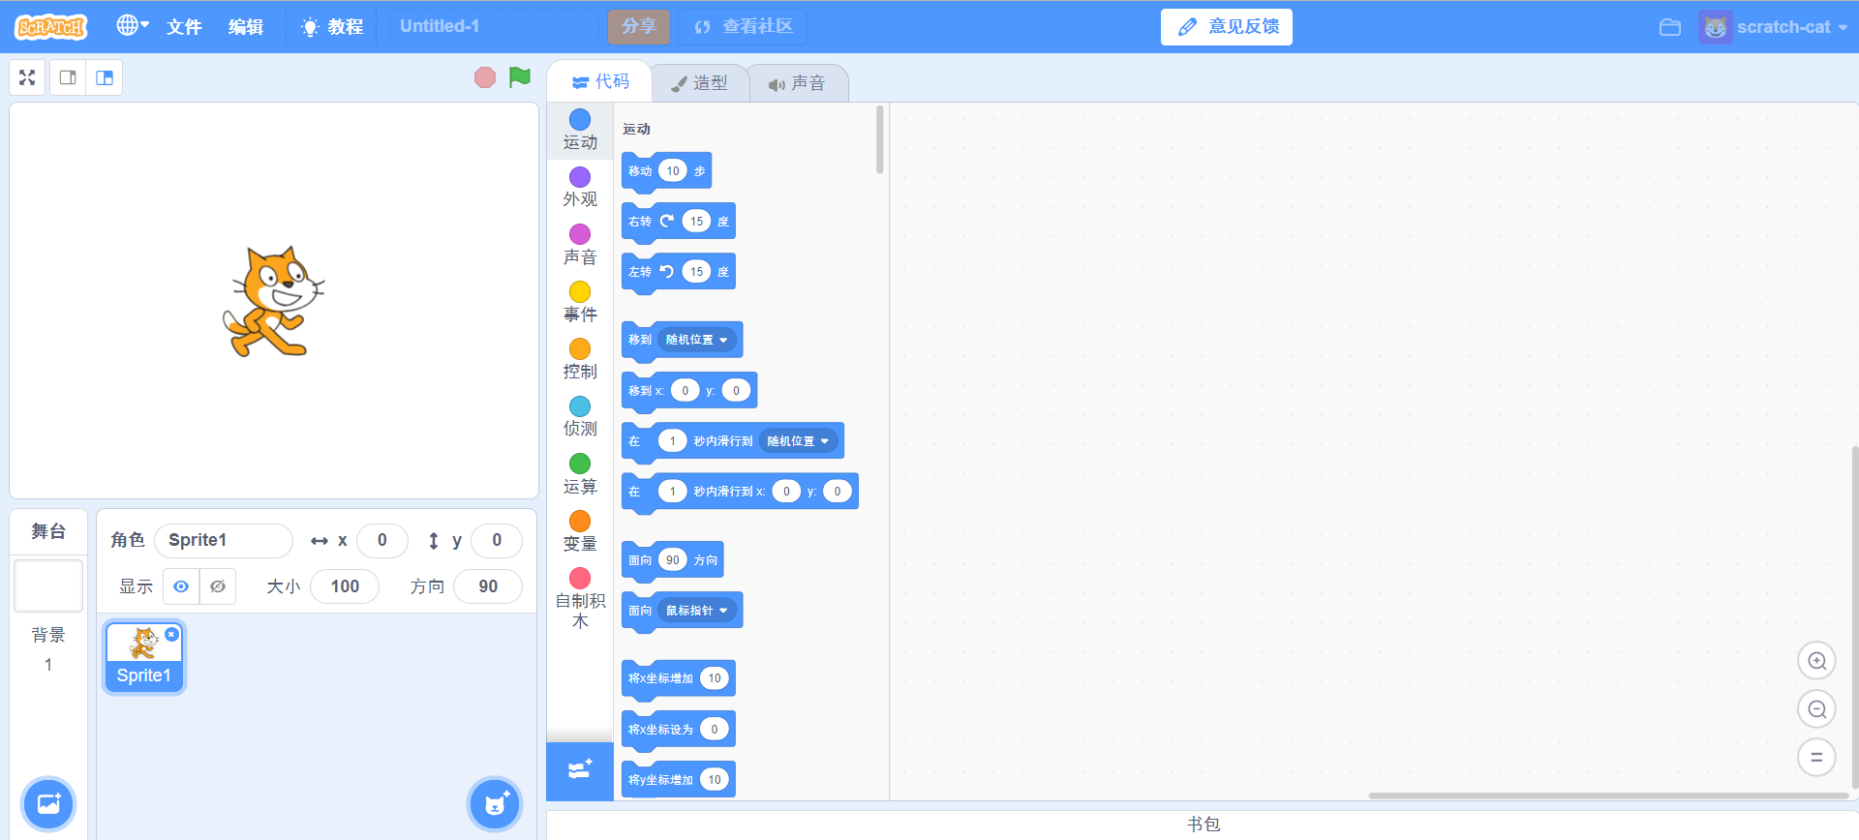
Task: Reset workspace zoom to default
Action: pos(1816,757)
